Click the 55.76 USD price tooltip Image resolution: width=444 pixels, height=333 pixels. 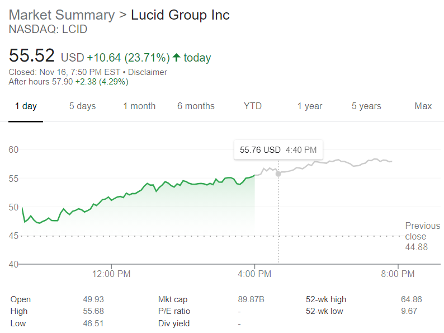click(x=278, y=150)
